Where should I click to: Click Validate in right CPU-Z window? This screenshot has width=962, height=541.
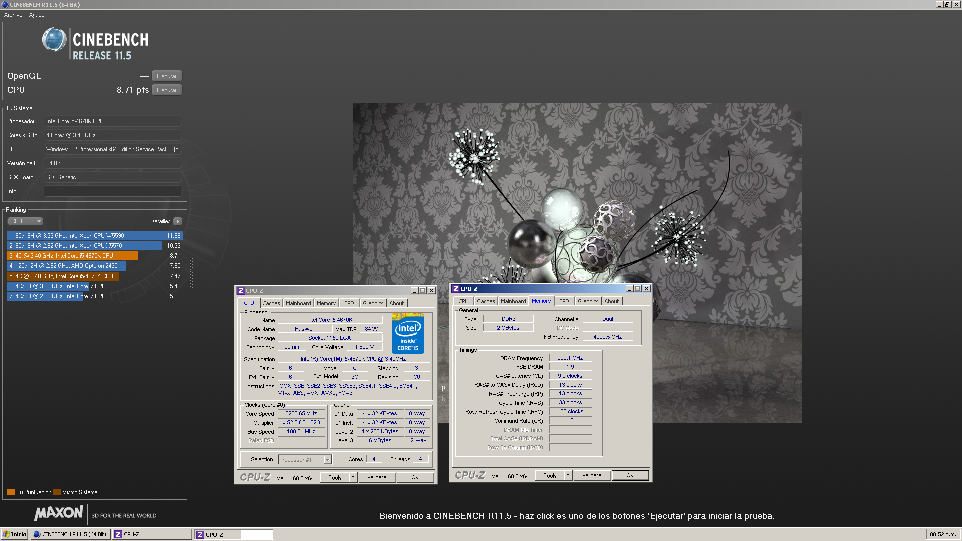click(592, 476)
